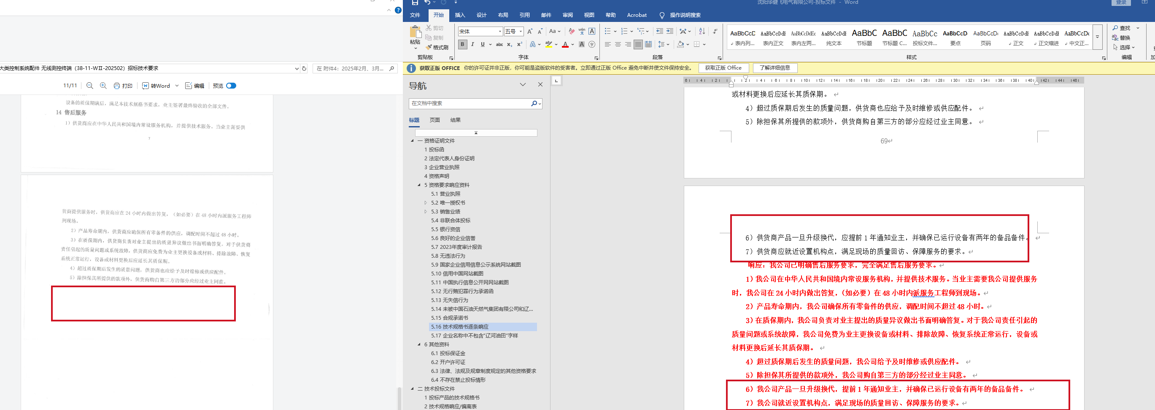Expand the Styles gallery more button
This screenshot has height=410, width=1155.
[x=1097, y=37]
